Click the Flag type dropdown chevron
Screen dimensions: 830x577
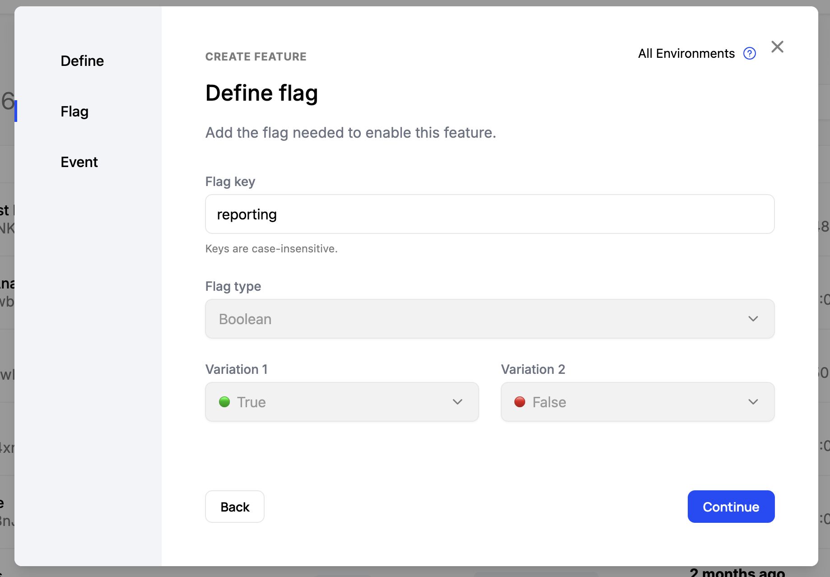coord(753,319)
